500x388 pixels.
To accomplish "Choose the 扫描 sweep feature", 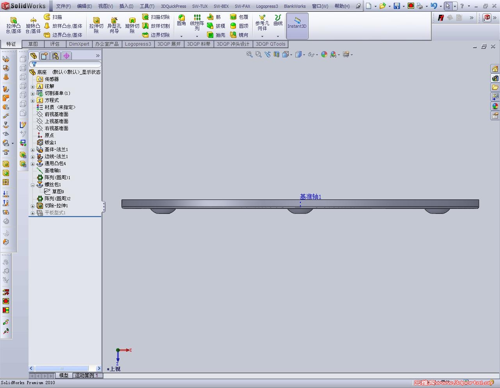I will [x=53, y=17].
